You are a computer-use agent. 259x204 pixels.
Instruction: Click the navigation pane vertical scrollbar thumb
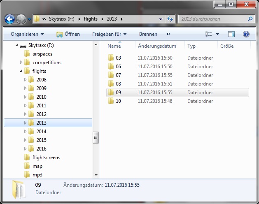(96, 137)
